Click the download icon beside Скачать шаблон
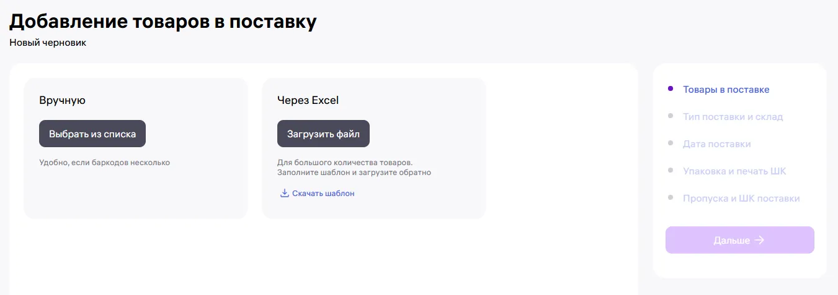The height and width of the screenshot is (295, 838). coord(285,193)
